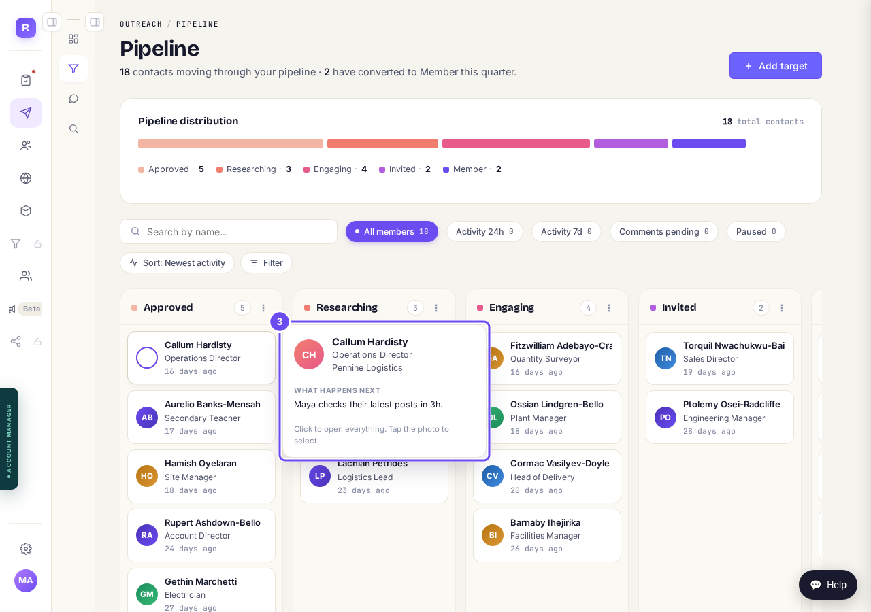The width and height of the screenshot is (871, 612).
Task: Toggle the secondary sidebar panel button
Action: pos(95,22)
